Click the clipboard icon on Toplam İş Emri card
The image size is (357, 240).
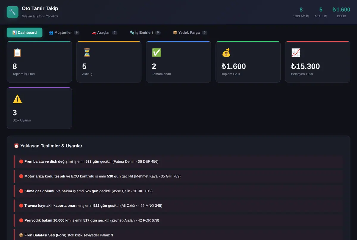[x=17, y=53]
